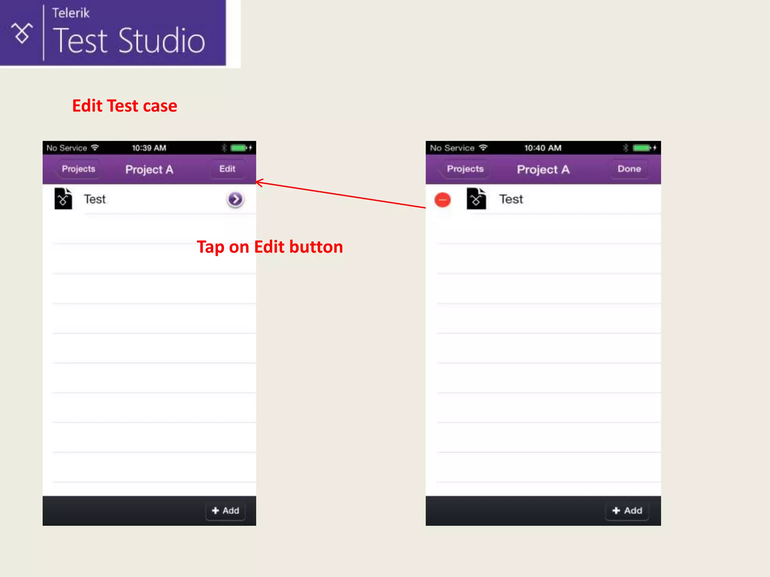Tap 10:40 AM clock in right phone
Viewport: 770px width, 577px height.
pyautogui.click(x=543, y=148)
